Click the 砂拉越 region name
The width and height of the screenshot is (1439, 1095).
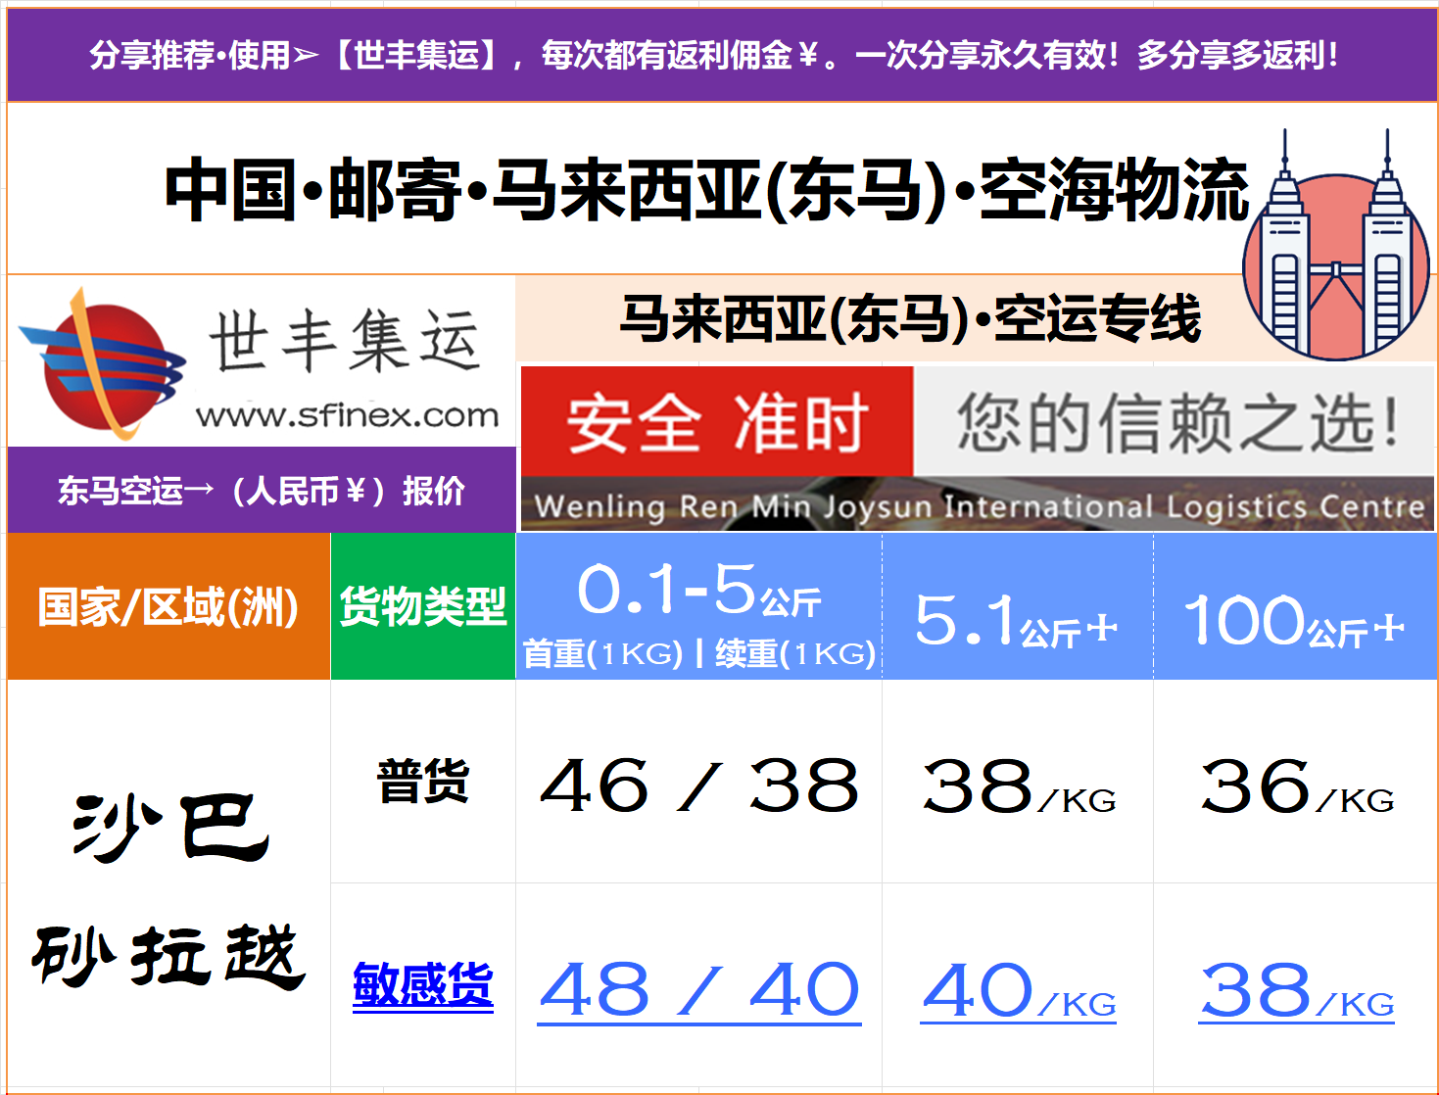[168, 955]
